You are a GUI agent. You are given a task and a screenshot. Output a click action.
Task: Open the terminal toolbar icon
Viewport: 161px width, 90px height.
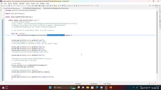[x=9, y=6]
